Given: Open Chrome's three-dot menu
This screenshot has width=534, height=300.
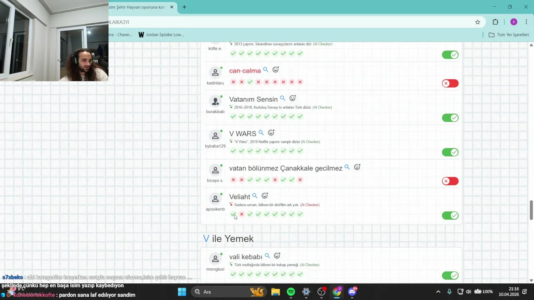Looking at the screenshot, I should click(x=527, y=22).
